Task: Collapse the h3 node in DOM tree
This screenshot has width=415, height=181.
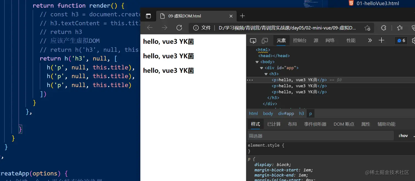Action: click(x=266, y=74)
